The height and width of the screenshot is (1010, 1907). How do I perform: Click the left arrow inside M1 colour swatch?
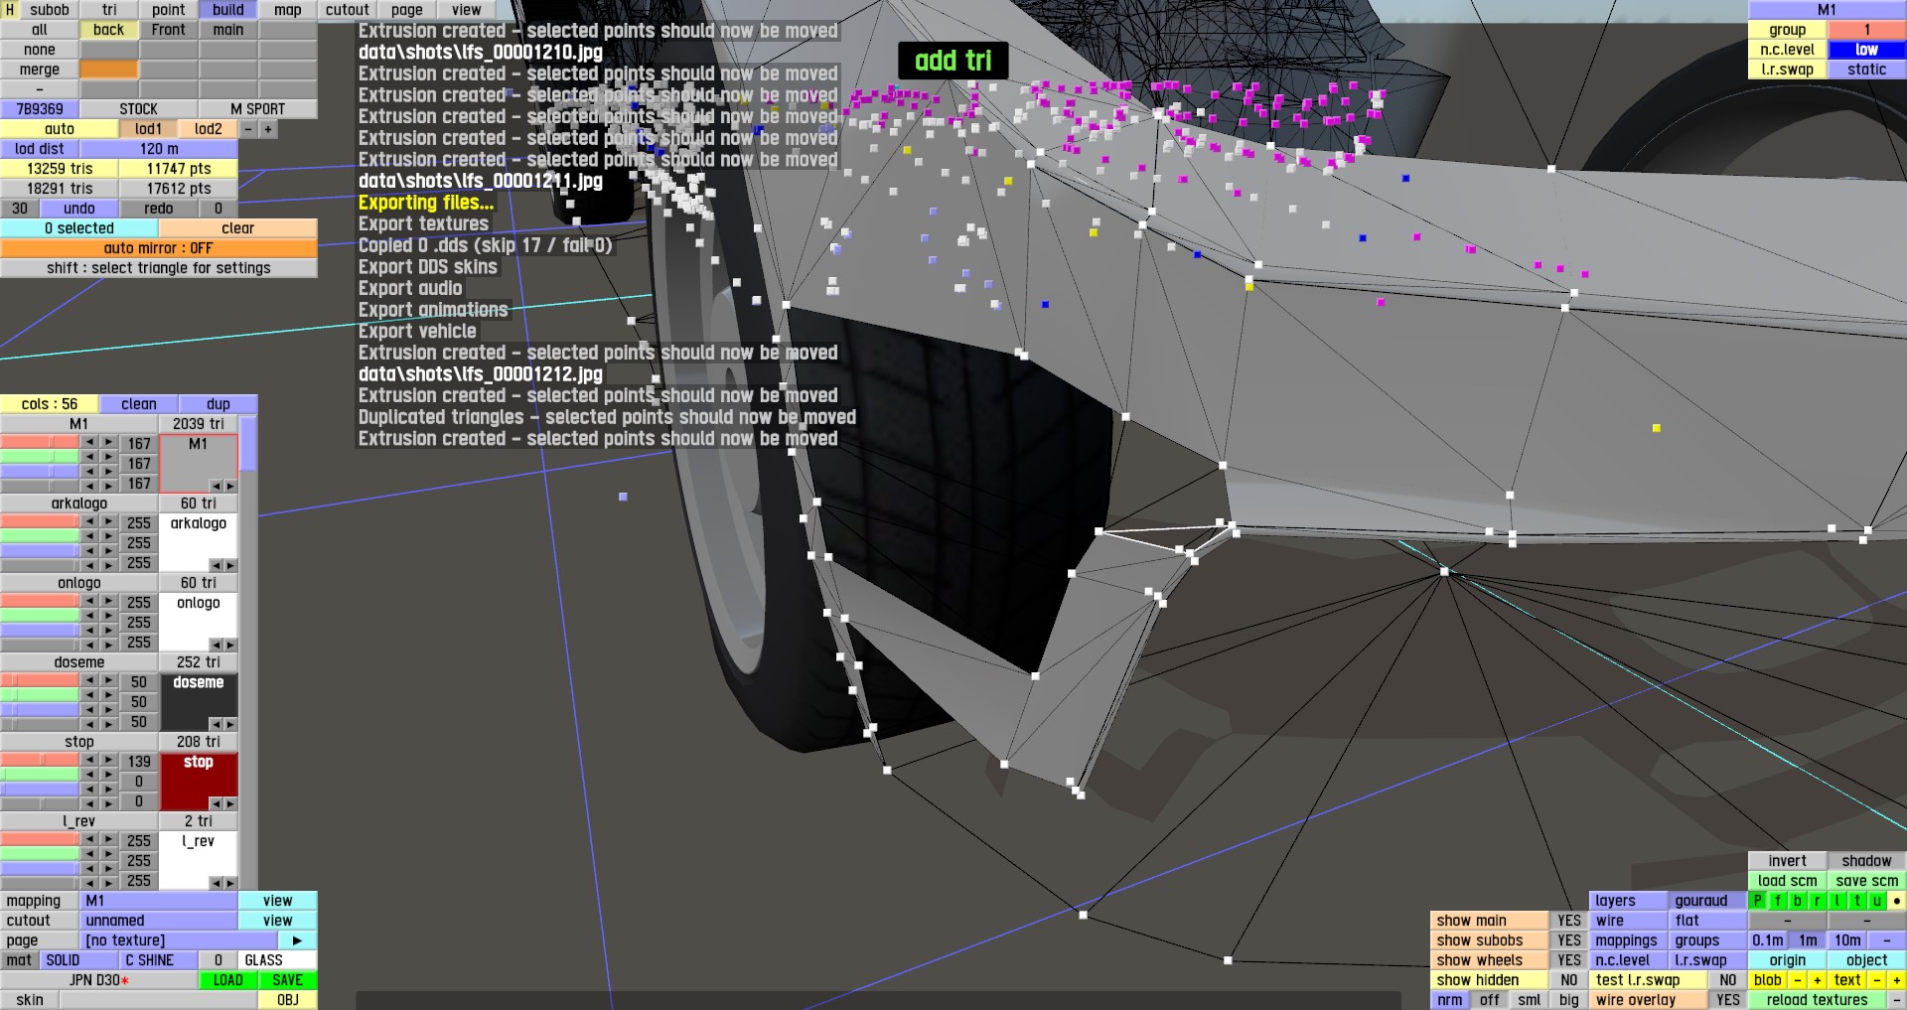(216, 486)
